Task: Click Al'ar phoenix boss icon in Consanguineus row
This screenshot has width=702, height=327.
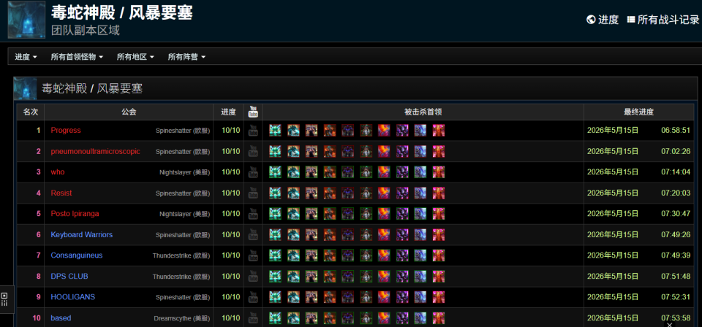Action: (x=384, y=255)
